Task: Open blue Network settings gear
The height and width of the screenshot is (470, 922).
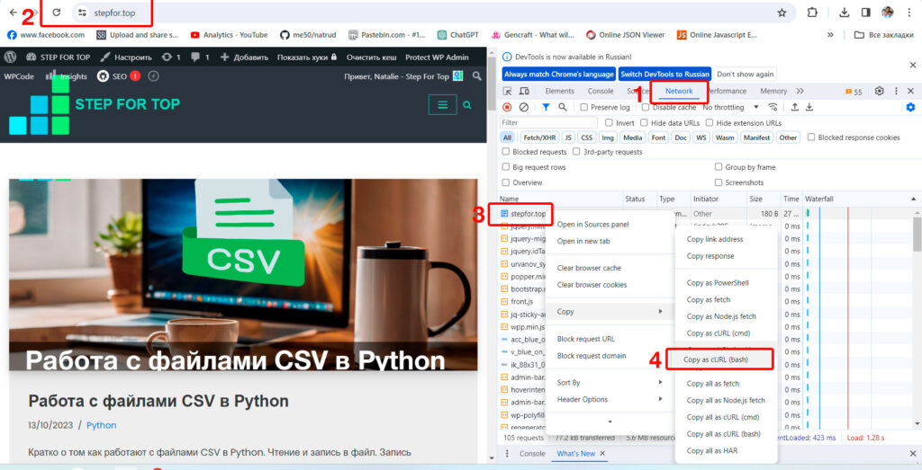Action: (x=911, y=107)
